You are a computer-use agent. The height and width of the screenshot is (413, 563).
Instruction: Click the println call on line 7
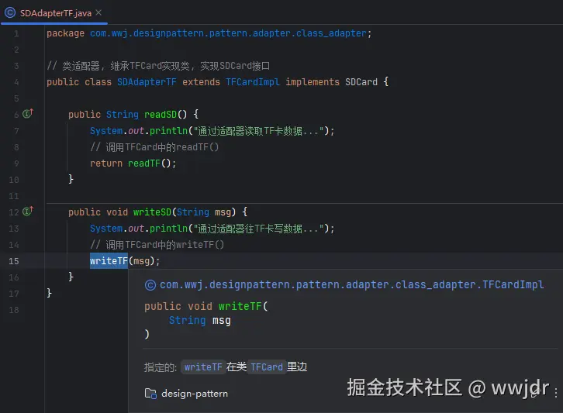point(168,131)
